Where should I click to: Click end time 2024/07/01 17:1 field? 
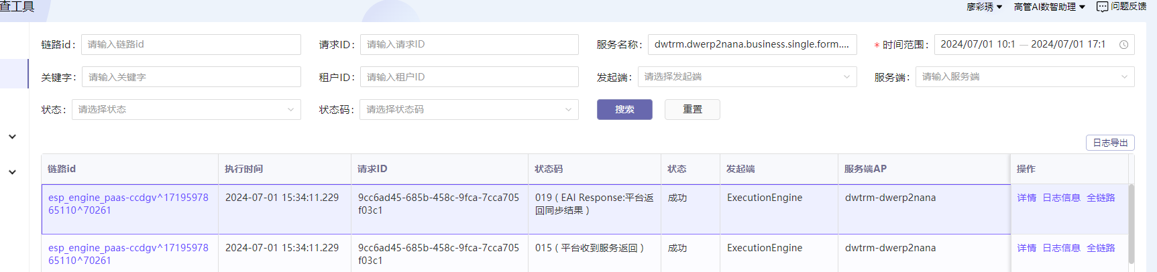pos(1068,44)
